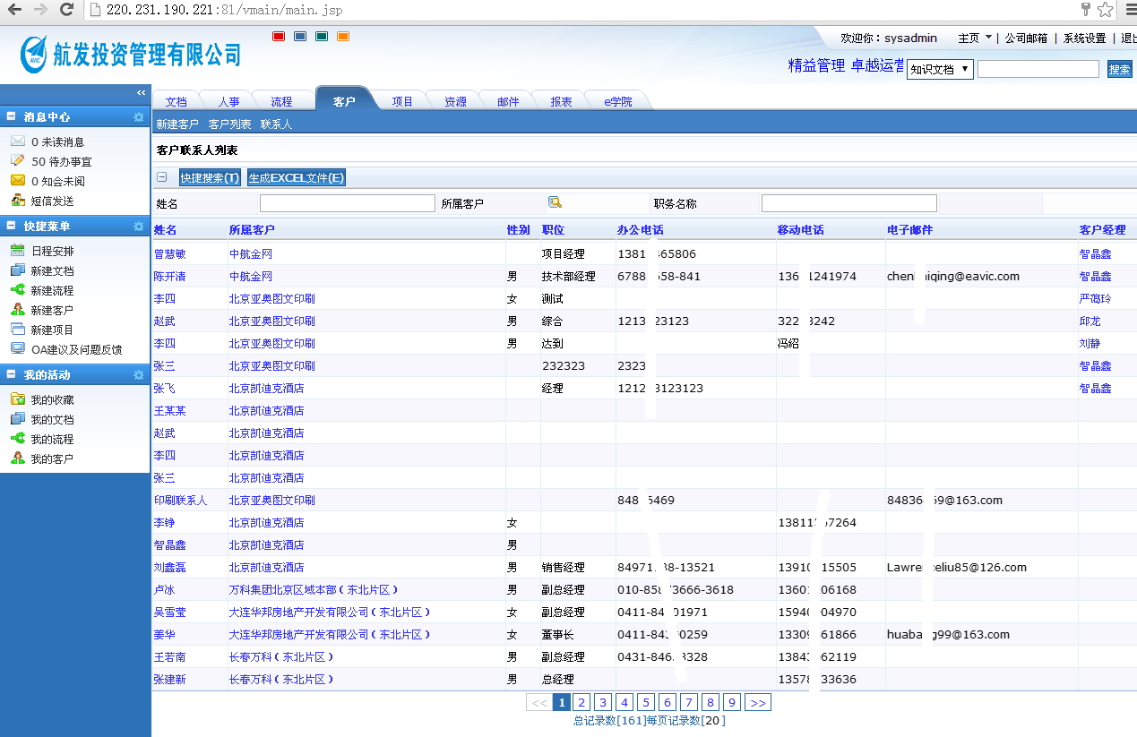The height and width of the screenshot is (737, 1137).
Task: Click the OA建议及问题反馈 monitor icon
Action: click(17, 349)
